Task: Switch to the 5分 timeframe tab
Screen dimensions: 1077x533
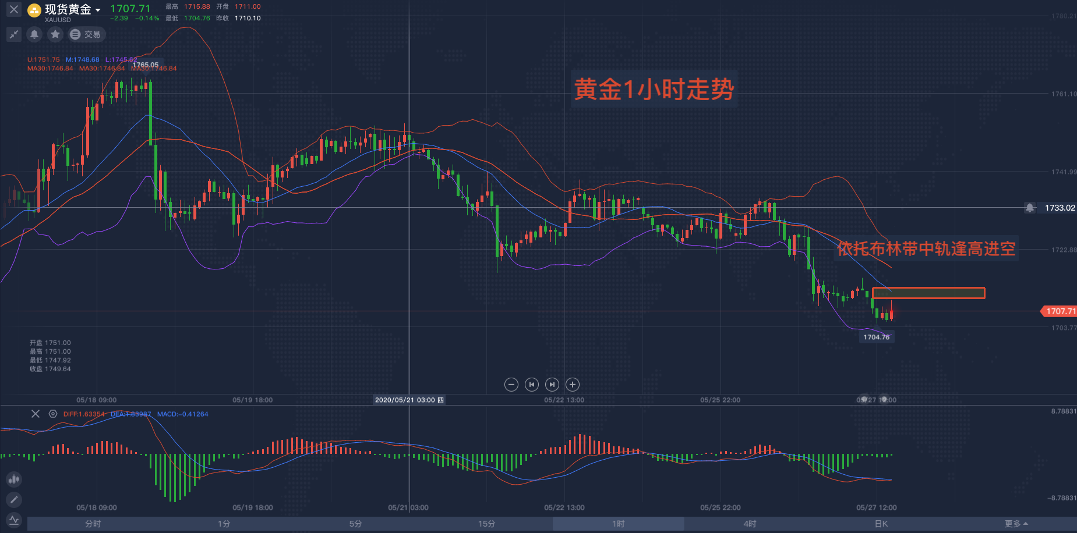Action: pos(355,524)
